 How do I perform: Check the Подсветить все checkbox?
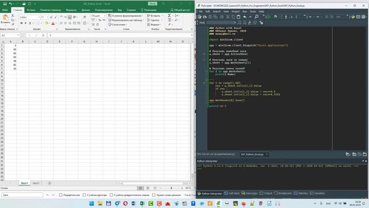click(61, 195)
